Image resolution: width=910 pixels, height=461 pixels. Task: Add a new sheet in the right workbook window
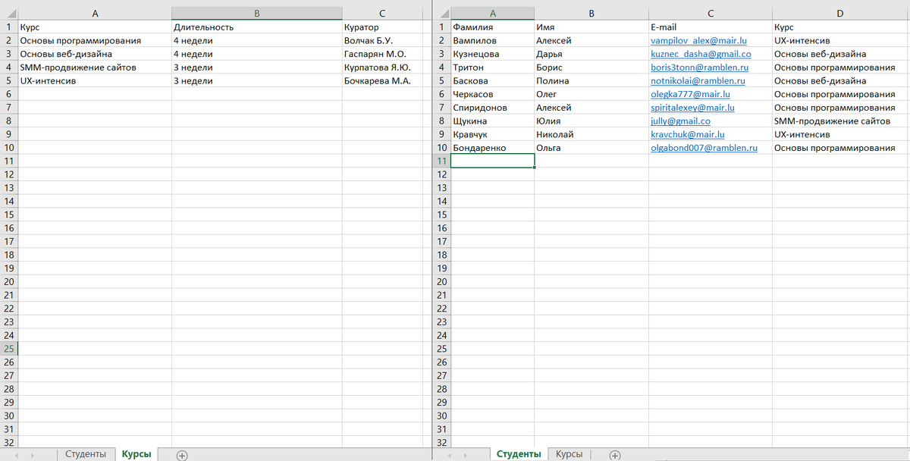pos(615,455)
